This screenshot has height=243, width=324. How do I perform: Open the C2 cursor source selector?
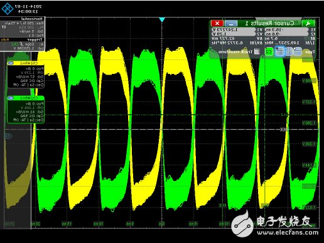[x=269, y=51]
